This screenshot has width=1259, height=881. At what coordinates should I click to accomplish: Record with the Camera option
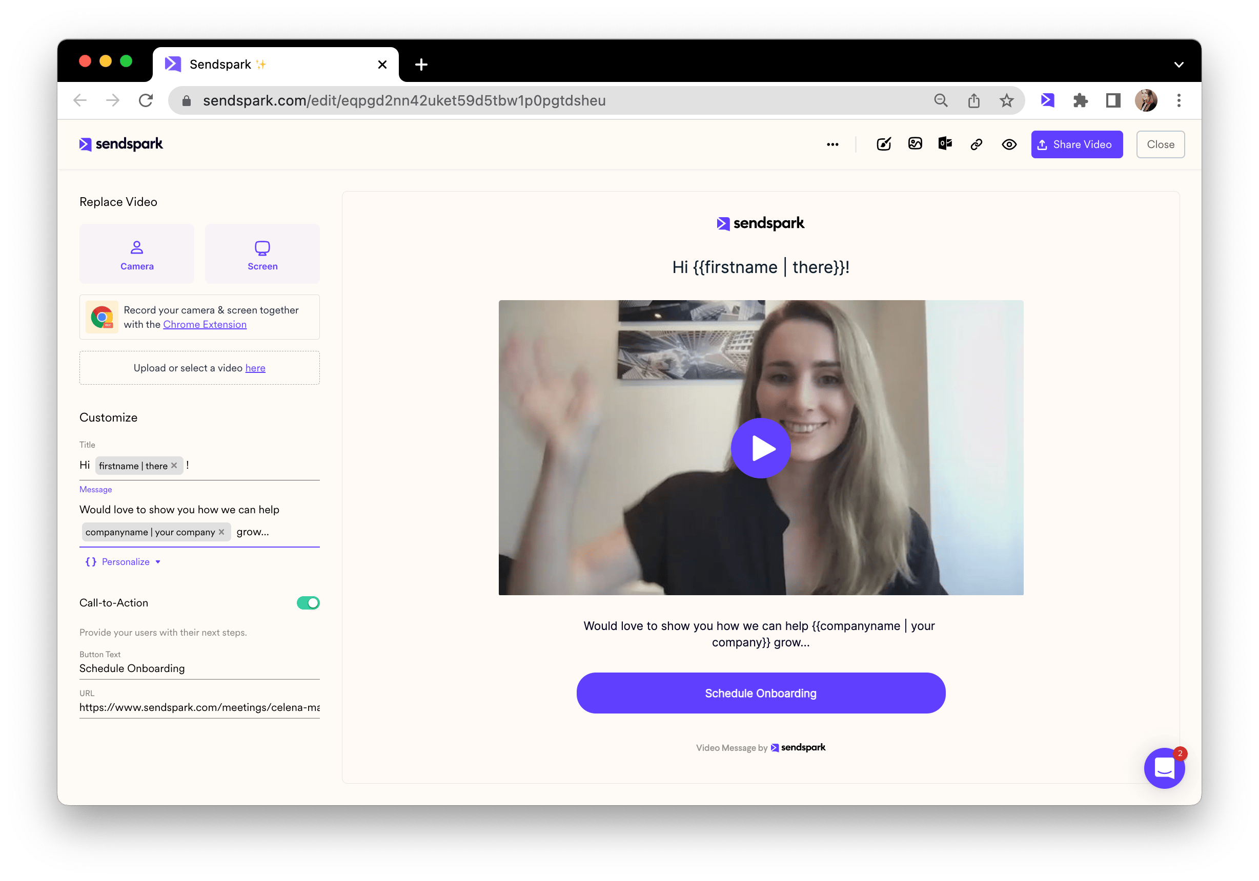137,254
